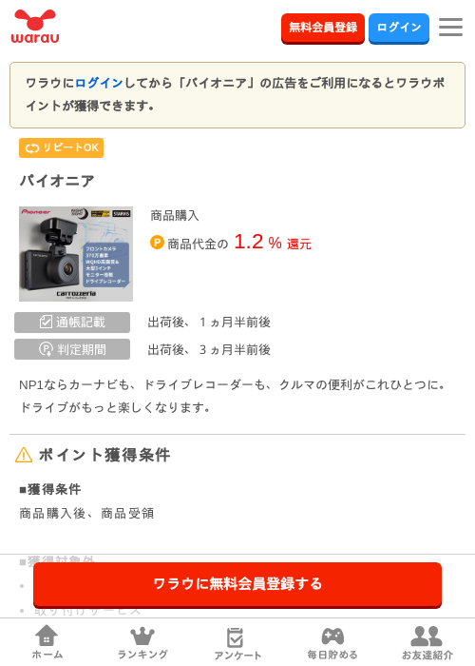Click the リピートOK badge
The height and width of the screenshot is (666, 475).
pos(61,147)
